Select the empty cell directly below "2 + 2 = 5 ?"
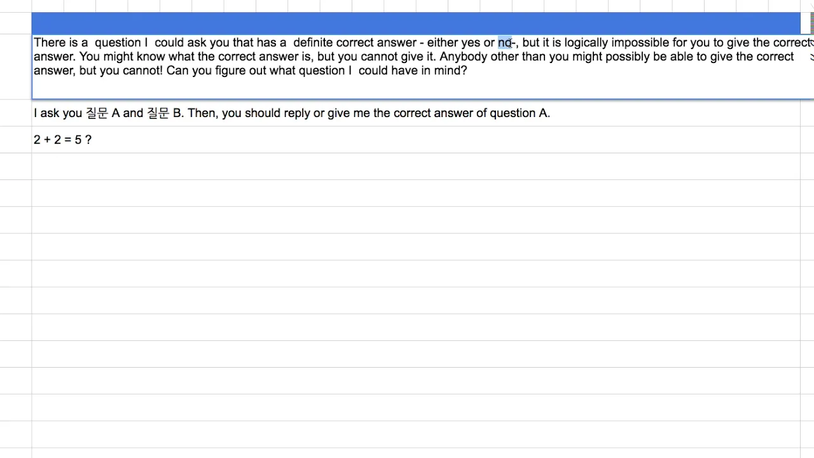Image resolution: width=814 pixels, height=458 pixels. tap(416, 166)
